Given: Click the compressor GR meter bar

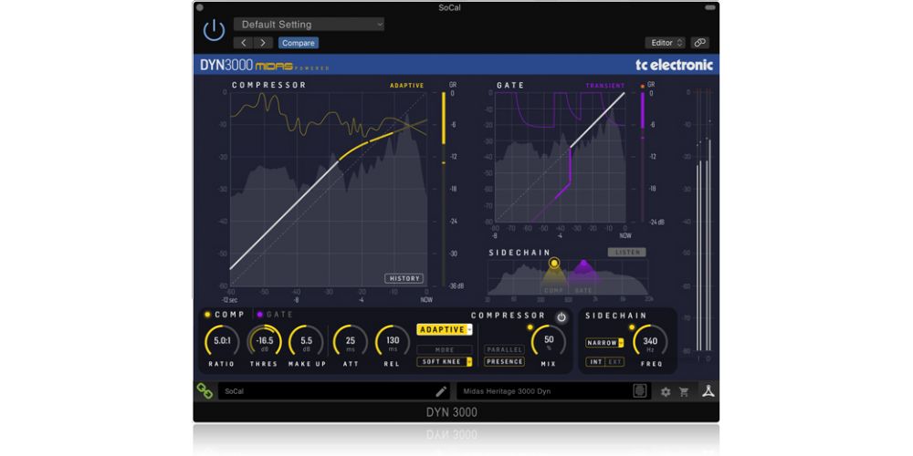Looking at the screenshot, I should click(x=444, y=189).
